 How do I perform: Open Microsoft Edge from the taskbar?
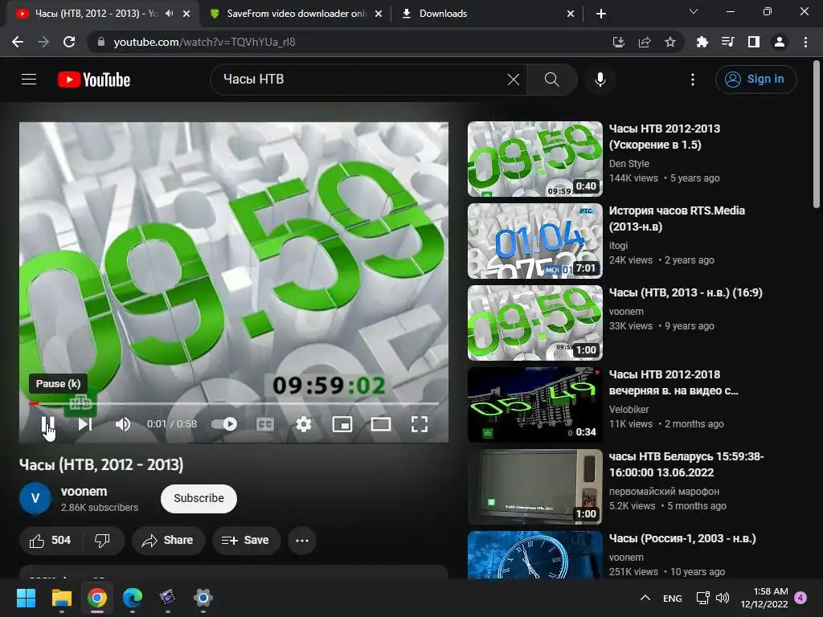pyautogui.click(x=133, y=598)
